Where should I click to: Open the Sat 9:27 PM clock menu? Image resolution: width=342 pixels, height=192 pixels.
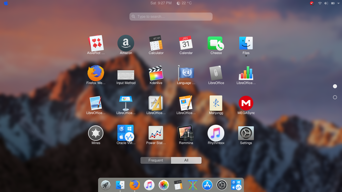(161, 3)
